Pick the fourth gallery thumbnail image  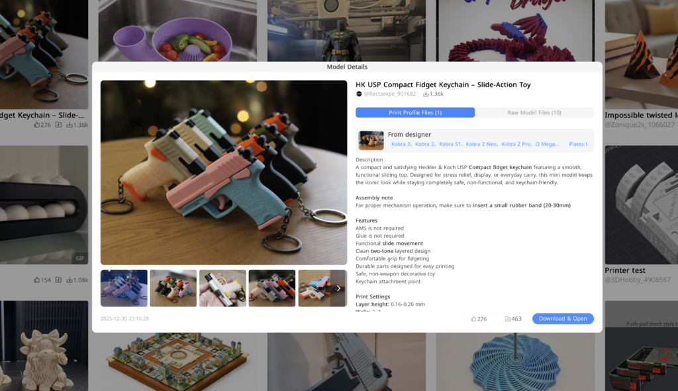[x=272, y=288]
